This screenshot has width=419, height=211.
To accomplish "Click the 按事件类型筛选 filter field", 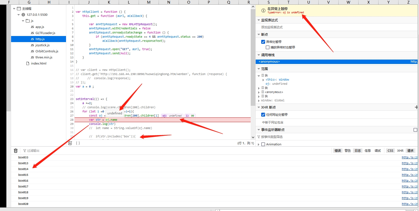I will pyautogui.click(x=337, y=137).
